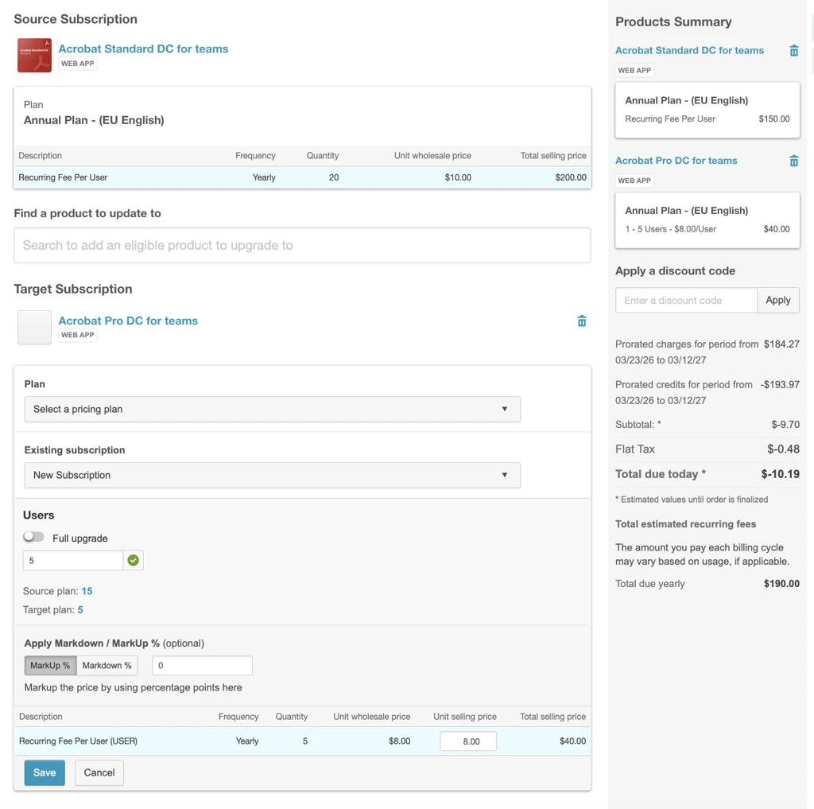
Task: Toggle the Full upgrade switch
Action: click(x=34, y=538)
